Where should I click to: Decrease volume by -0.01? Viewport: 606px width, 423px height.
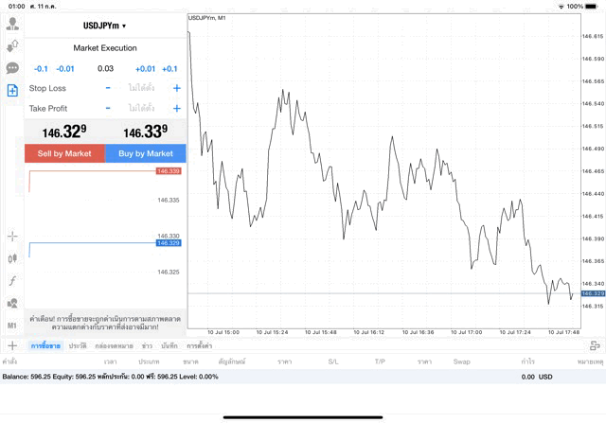point(65,68)
